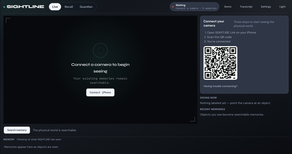Image resolution: width=292 pixels, height=154 pixels.
Task: Click the Search memory button
Action: coord(17,130)
